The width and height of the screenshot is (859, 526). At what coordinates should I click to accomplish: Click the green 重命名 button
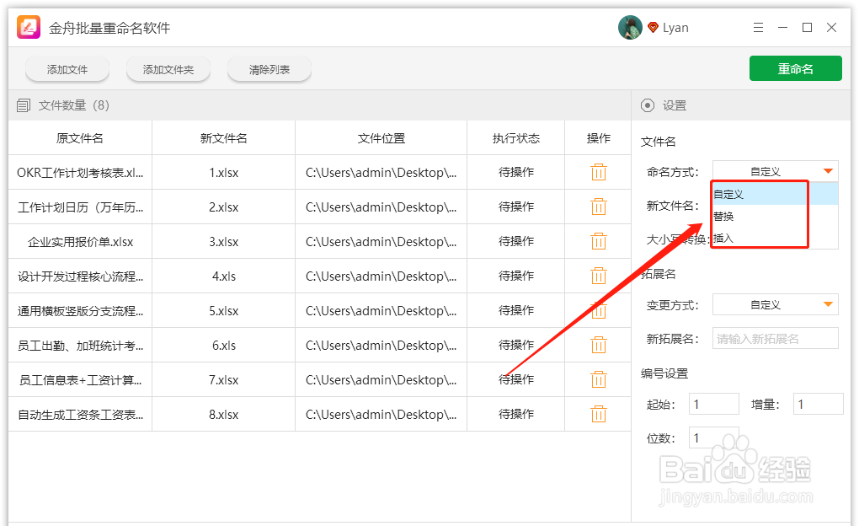(795, 68)
